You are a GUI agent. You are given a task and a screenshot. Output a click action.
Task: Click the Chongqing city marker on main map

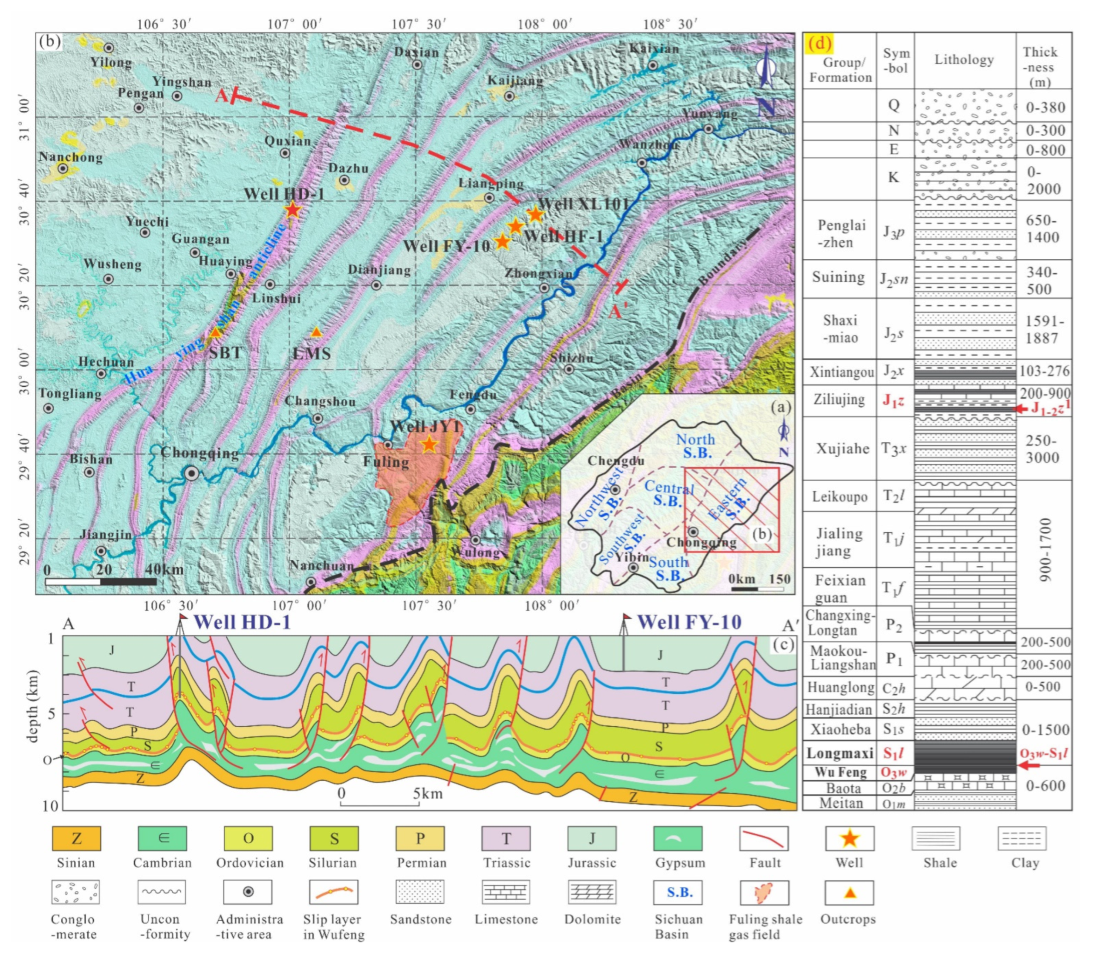191,473
